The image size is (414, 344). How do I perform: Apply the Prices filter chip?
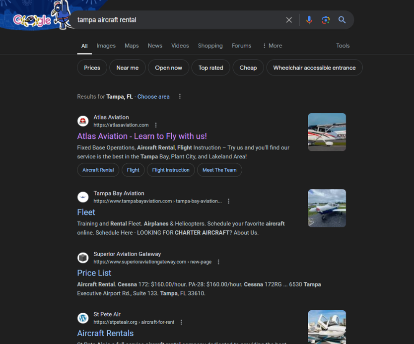tap(92, 68)
